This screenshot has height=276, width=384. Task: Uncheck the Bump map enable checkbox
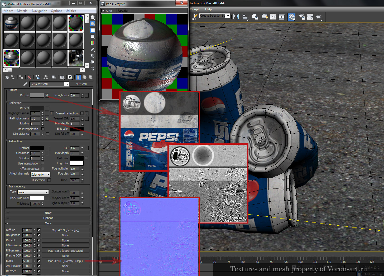[x=39, y=261]
